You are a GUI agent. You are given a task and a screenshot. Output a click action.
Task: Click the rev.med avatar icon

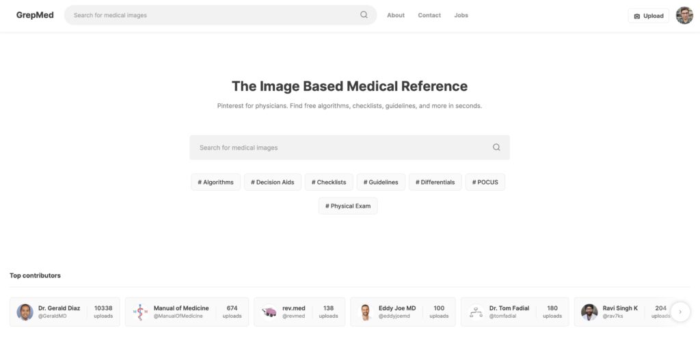click(269, 312)
